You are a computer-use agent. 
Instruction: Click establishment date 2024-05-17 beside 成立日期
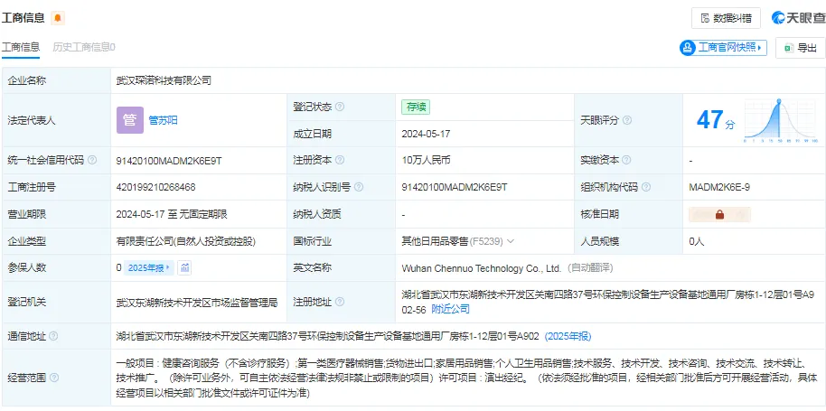[x=426, y=134]
